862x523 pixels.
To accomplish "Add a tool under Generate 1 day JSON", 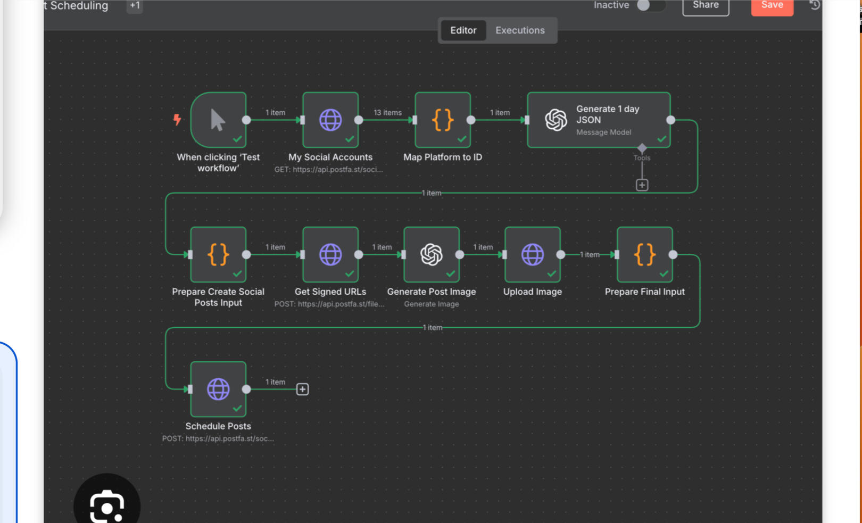I will coord(642,185).
